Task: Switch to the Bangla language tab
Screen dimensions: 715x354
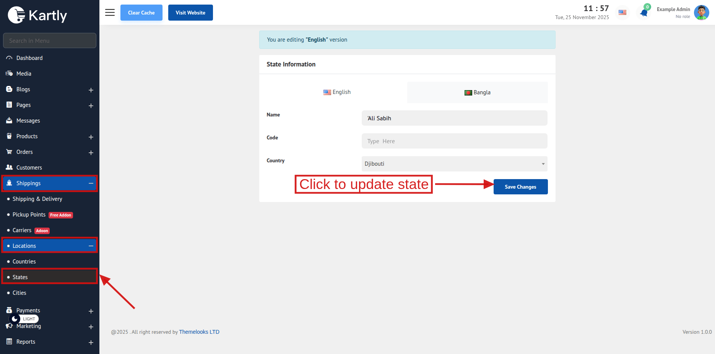Action: pyautogui.click(x=477, y=92)
